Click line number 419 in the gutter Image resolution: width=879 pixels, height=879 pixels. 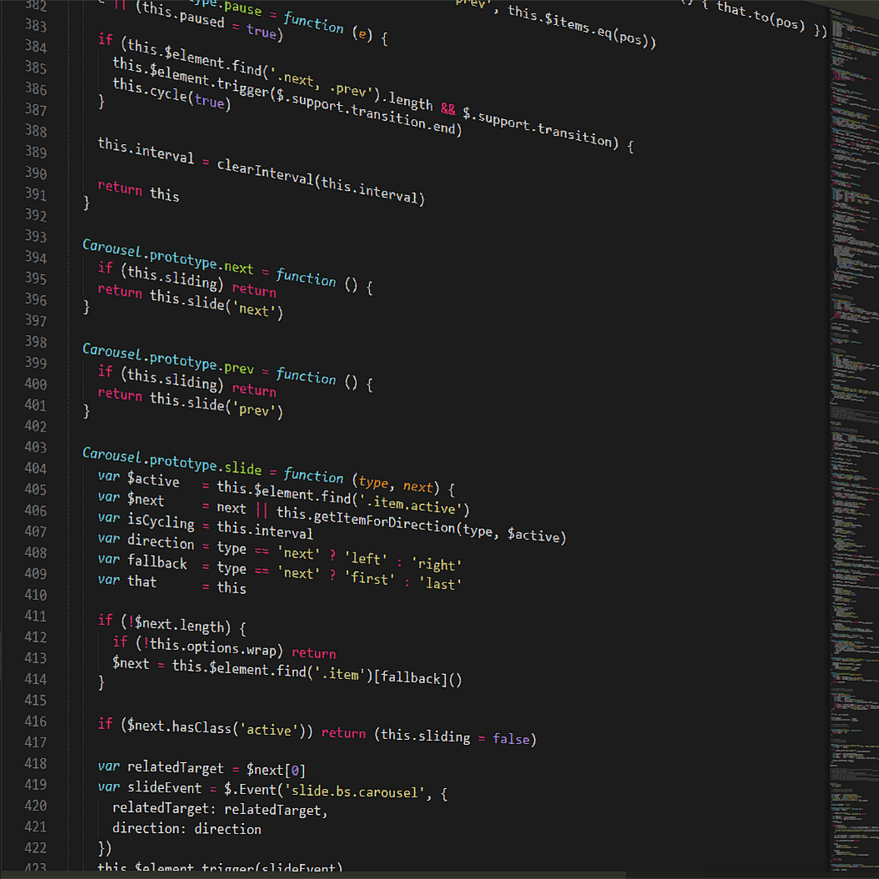click(x=35, y=785)
